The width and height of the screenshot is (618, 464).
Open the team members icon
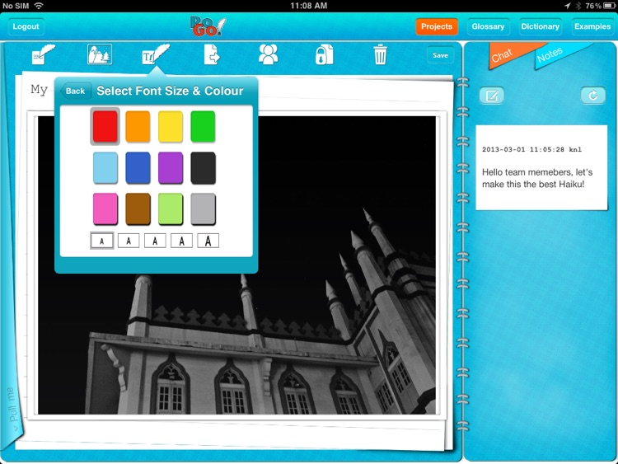268,55
